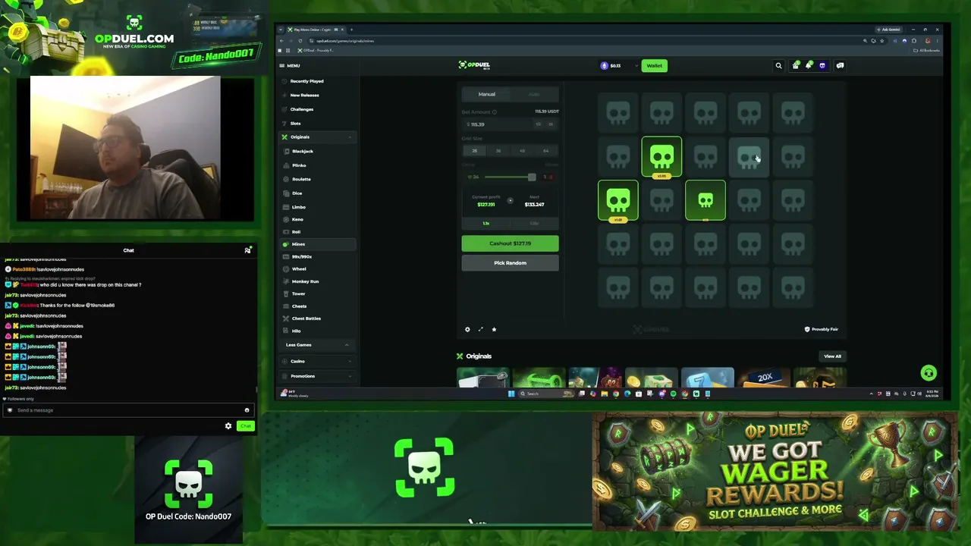Open the notifications bell in header
This screenshot has width=971, height=546.
coord(809,66)
